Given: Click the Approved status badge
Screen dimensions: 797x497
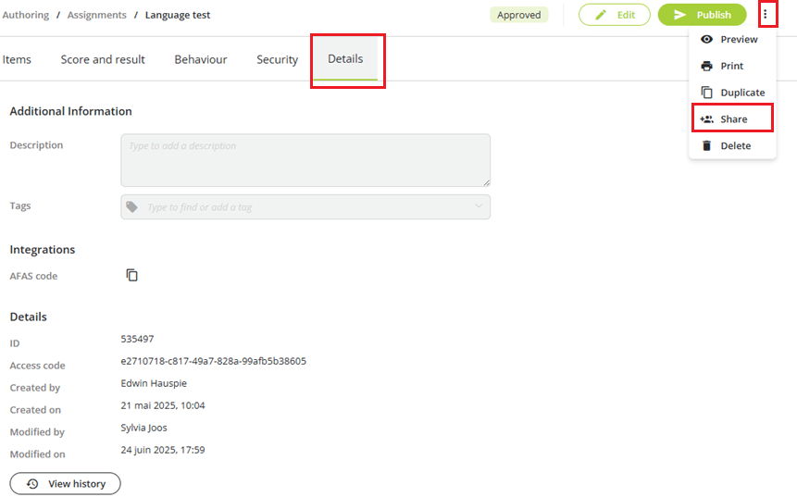Looking at the screenshot, I should coord(518,15).
